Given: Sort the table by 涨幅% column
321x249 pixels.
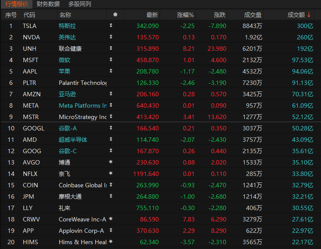Looking at the screenshot, I should pos(185,15).
